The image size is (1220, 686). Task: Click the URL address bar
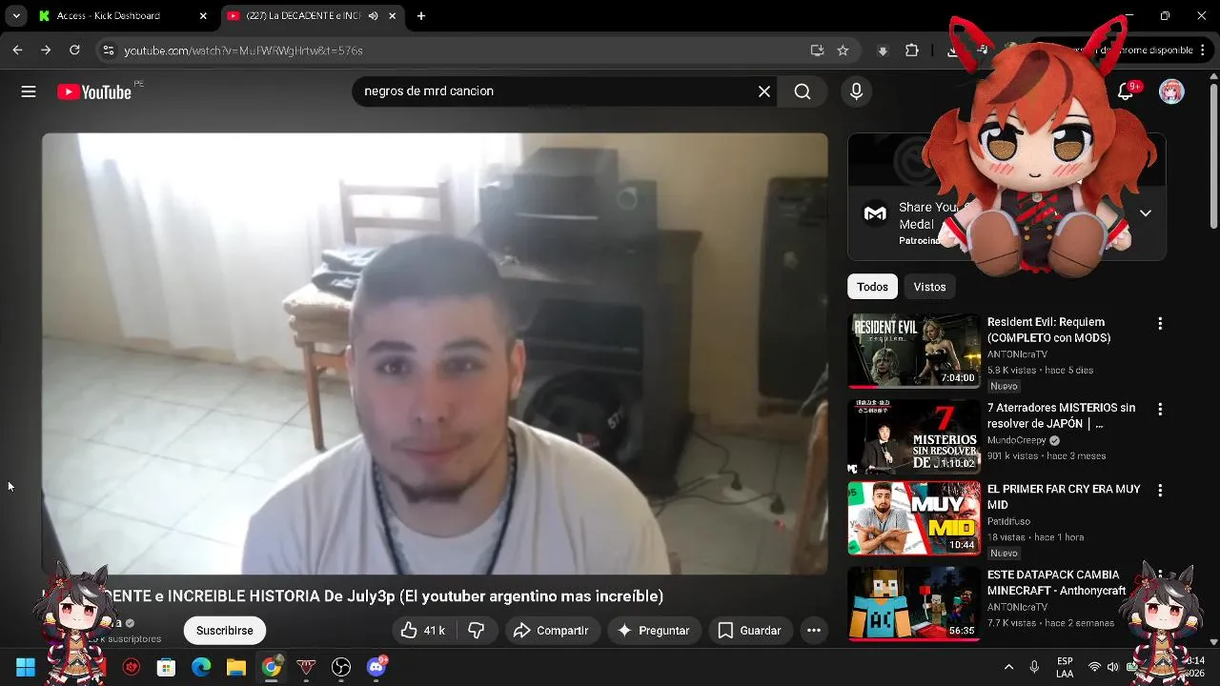click(x=457, y=50)
